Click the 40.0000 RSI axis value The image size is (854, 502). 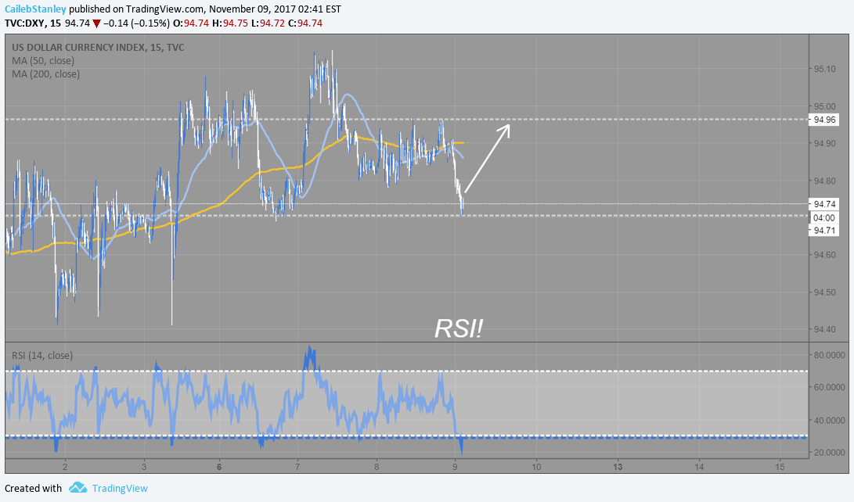point(830,421)
